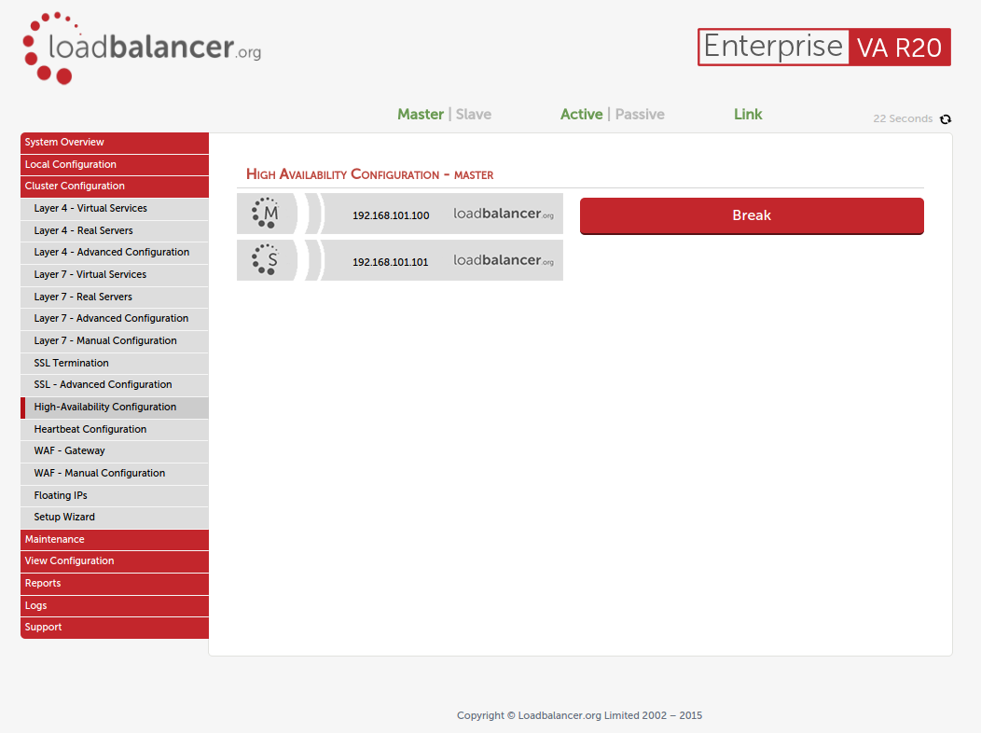Viewport: 981px width, 733px height.
Task: Click the Active status indicator
Action: click(x=581, y=115)
